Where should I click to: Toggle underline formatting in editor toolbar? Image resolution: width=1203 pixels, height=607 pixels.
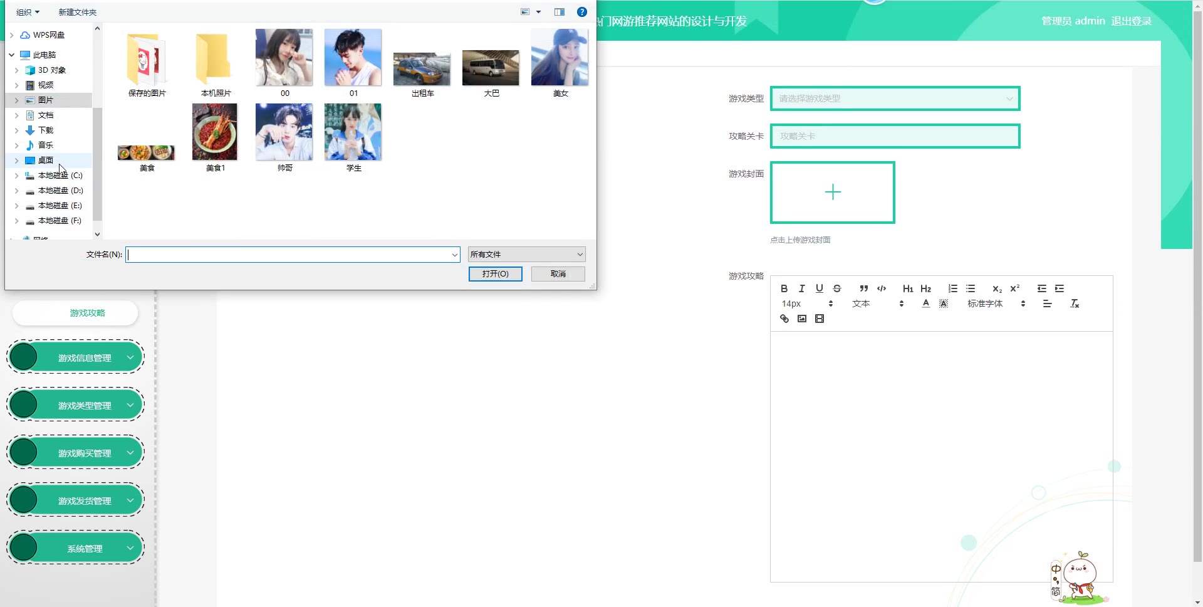tap(819, 288)
